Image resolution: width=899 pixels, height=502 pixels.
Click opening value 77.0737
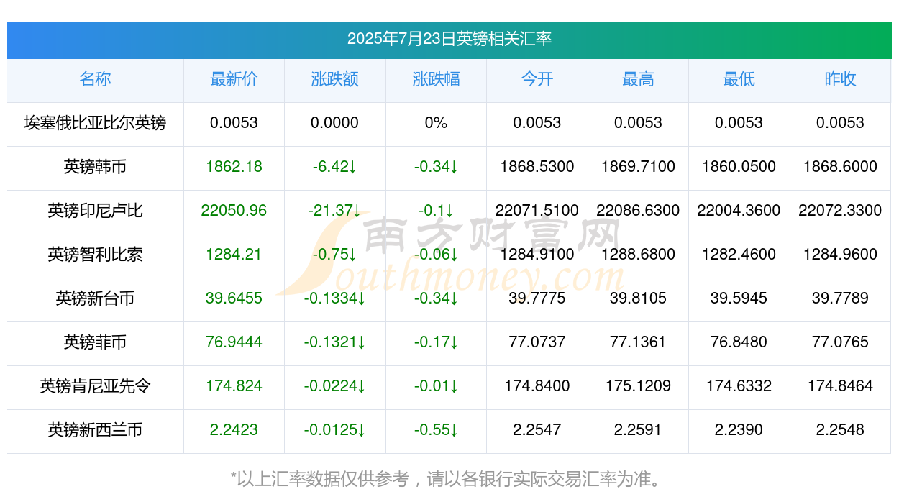click(x=537, y=342)
